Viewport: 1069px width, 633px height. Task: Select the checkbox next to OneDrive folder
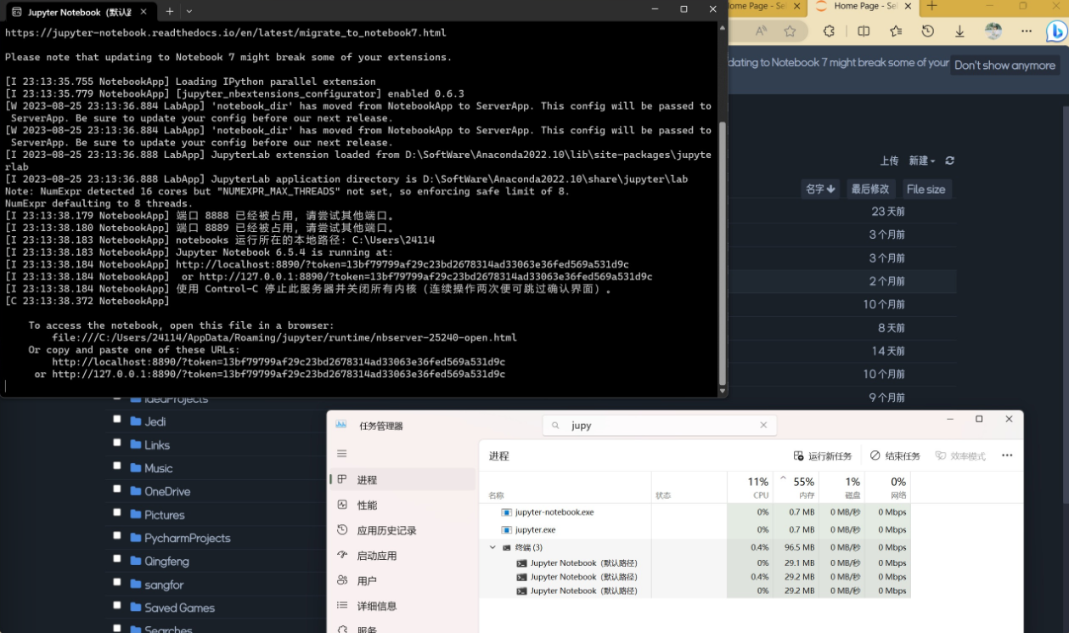click(117, 490)
